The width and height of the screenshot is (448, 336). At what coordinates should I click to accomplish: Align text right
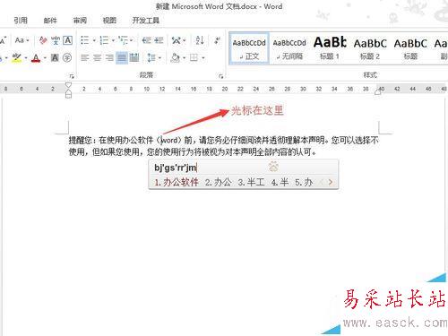[109, 57]
